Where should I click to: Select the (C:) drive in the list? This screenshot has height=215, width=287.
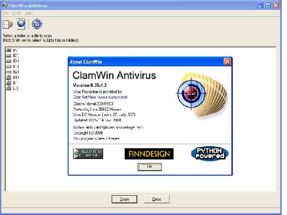point(12,56)
